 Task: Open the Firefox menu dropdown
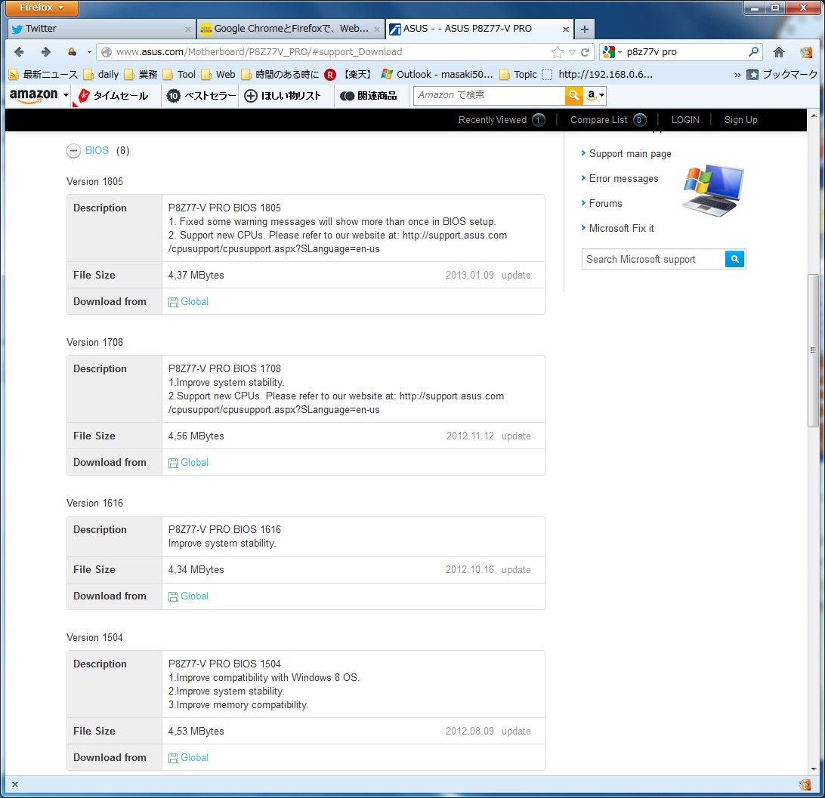(x=42, y=8)
